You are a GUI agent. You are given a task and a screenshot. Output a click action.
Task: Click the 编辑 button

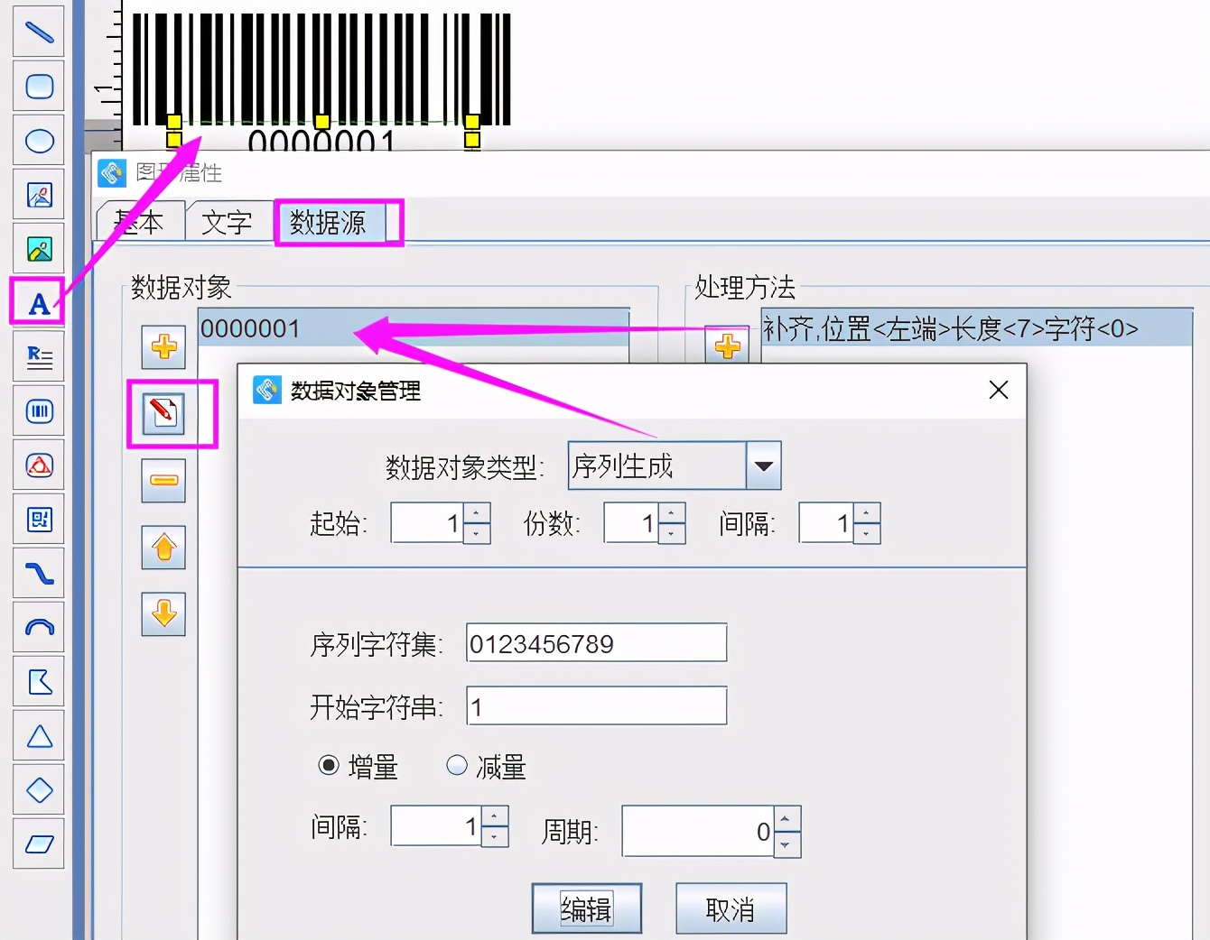(x=587, y=908)
